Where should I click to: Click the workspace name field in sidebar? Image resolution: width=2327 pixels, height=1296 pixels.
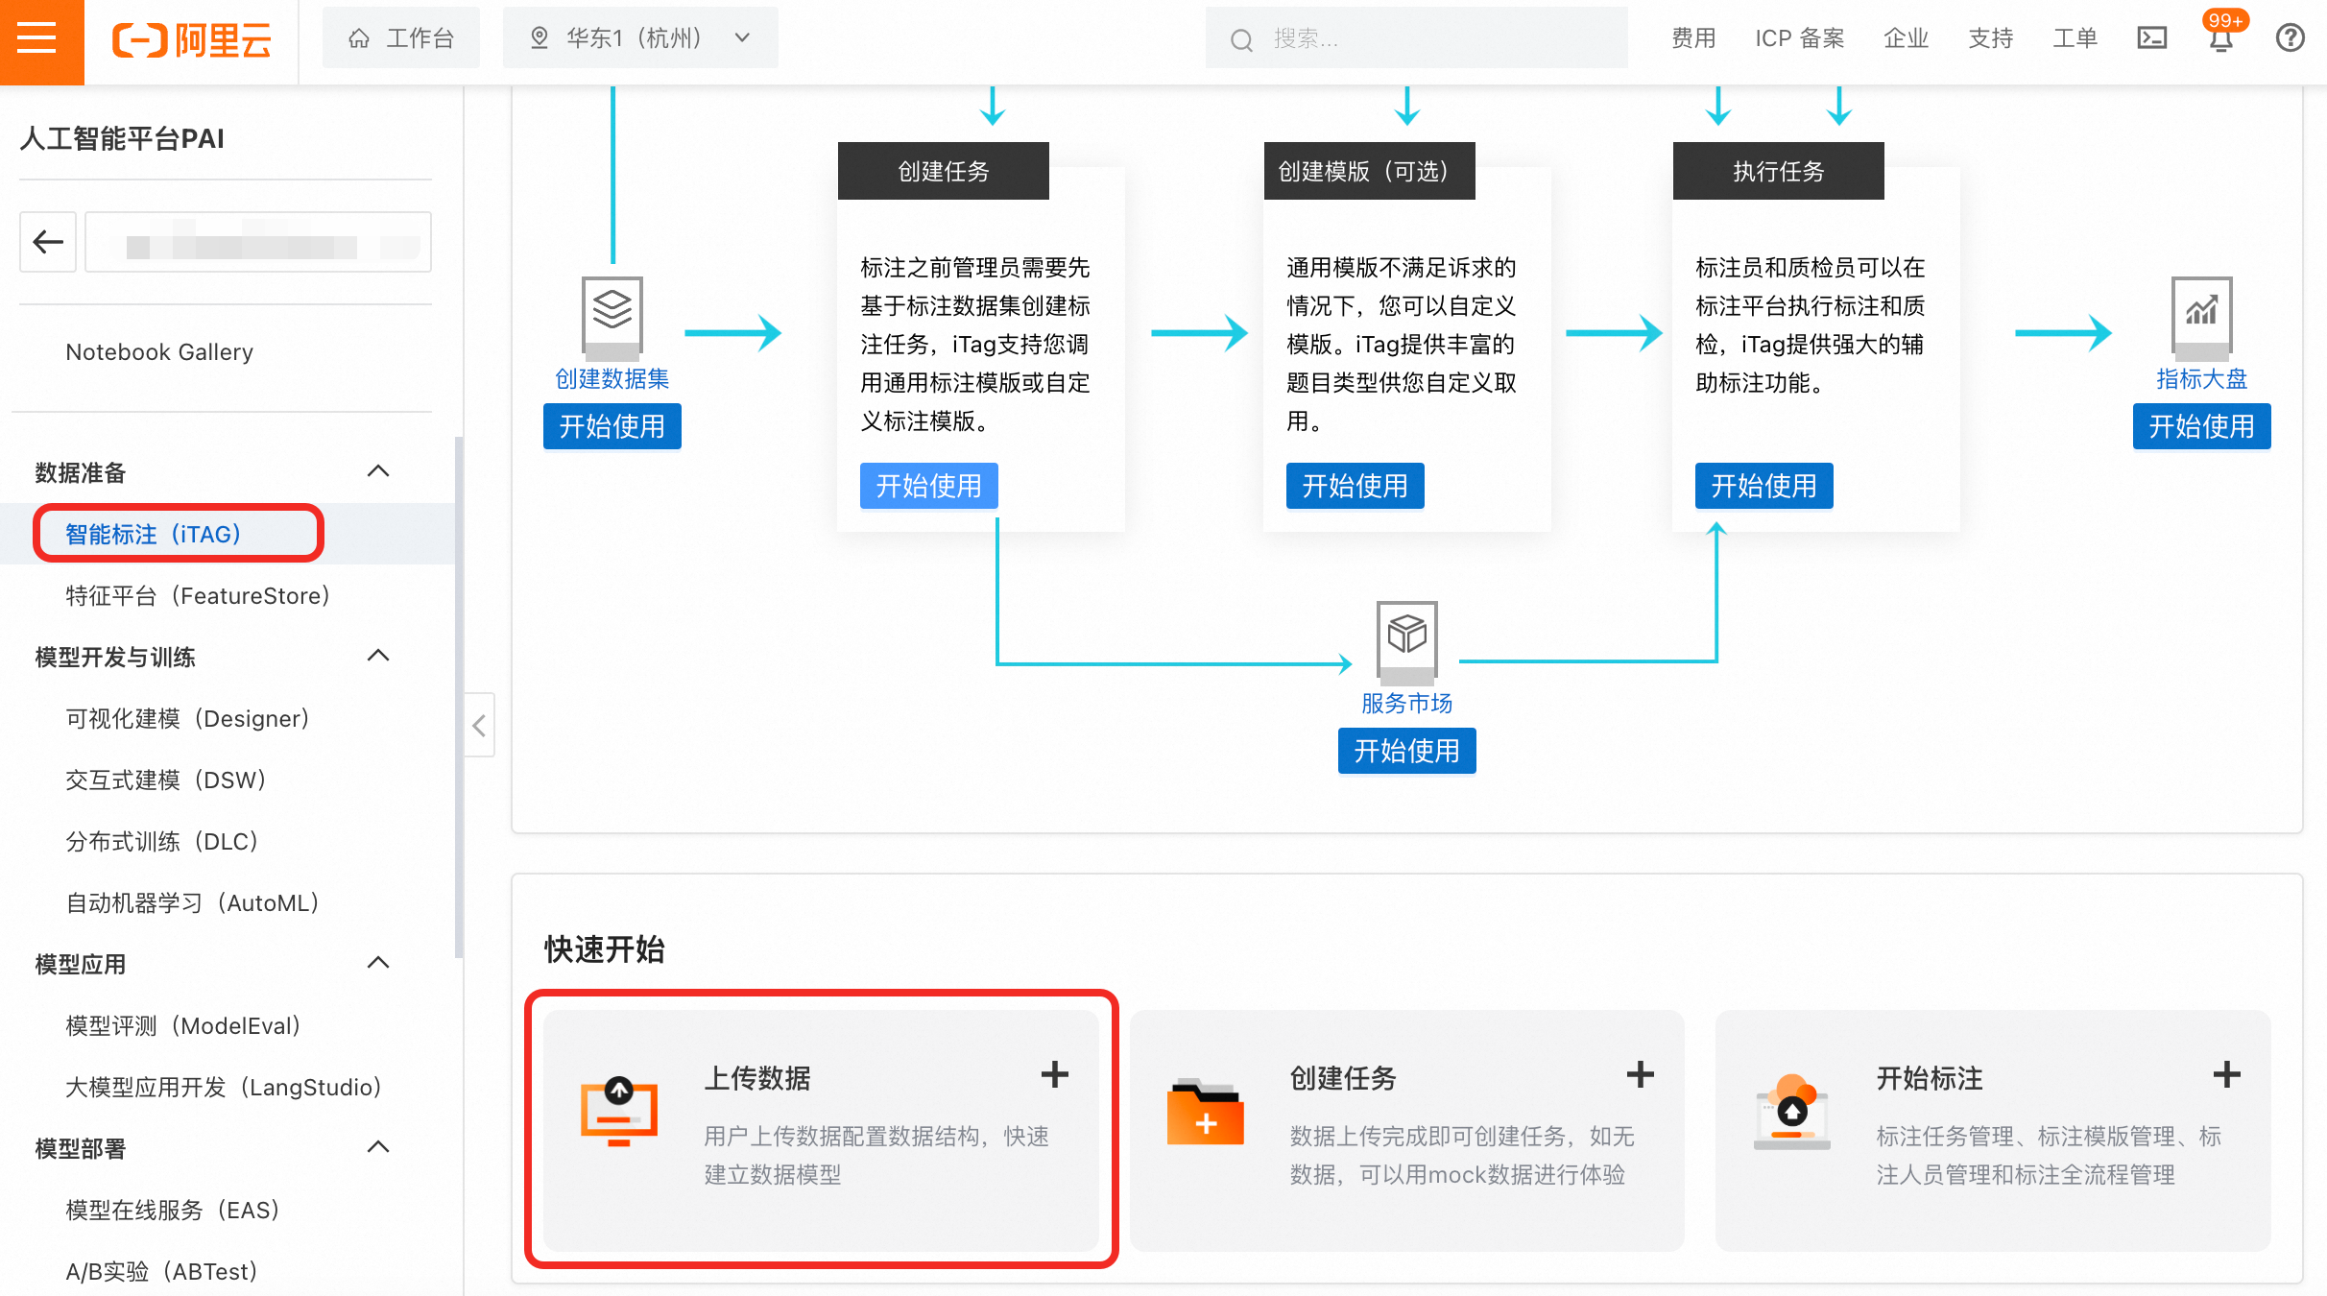tap(258, 242)
